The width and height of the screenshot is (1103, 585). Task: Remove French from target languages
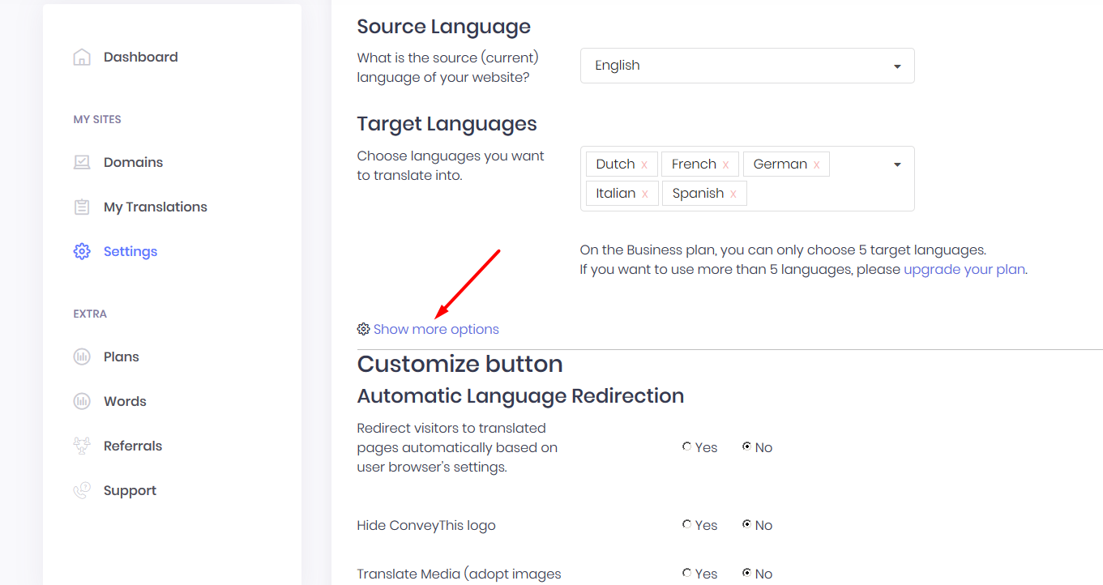[725, 164]
